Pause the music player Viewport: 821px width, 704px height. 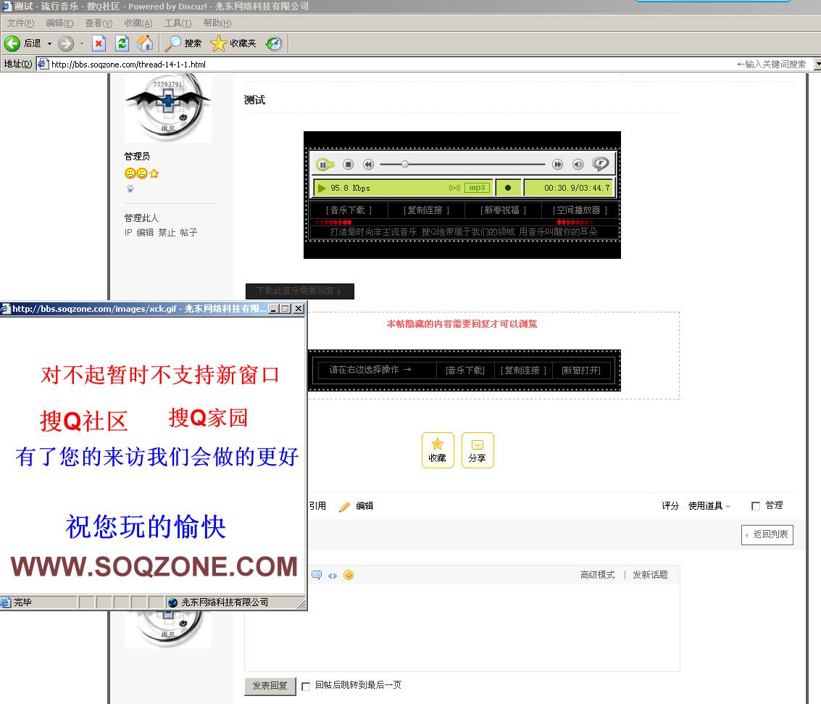324,165
